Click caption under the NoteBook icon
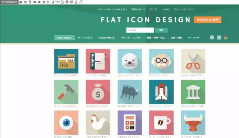Viewport: 239px width, 138px height. [96, 76]
